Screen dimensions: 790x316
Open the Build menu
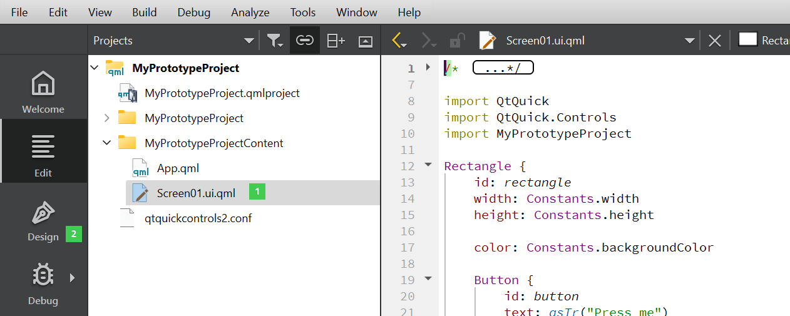coord(145,13)
